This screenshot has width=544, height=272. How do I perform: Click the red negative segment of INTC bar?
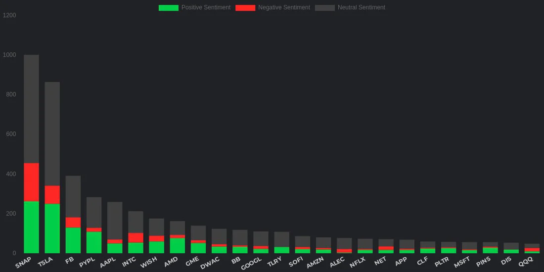coord(136,238)
